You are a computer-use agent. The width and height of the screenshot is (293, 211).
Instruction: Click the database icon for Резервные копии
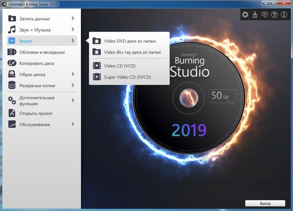point(12,85)
